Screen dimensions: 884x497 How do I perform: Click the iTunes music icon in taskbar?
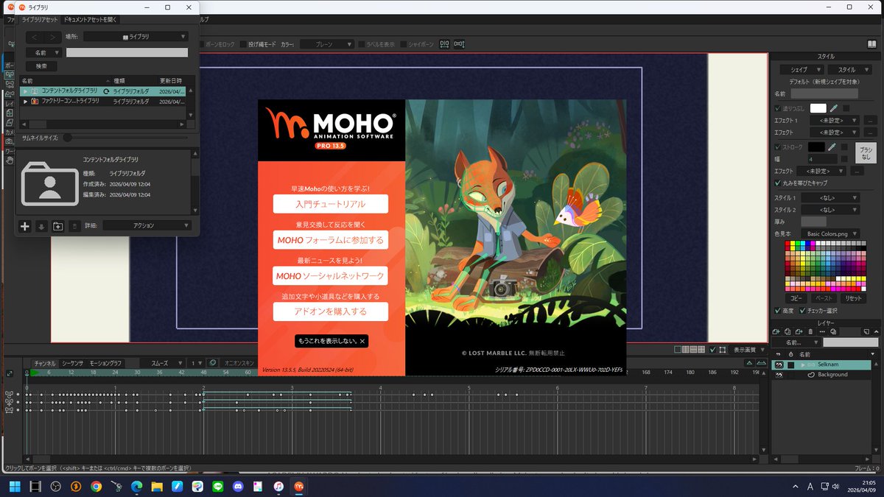pyautogui.click(x=278, y=487)
